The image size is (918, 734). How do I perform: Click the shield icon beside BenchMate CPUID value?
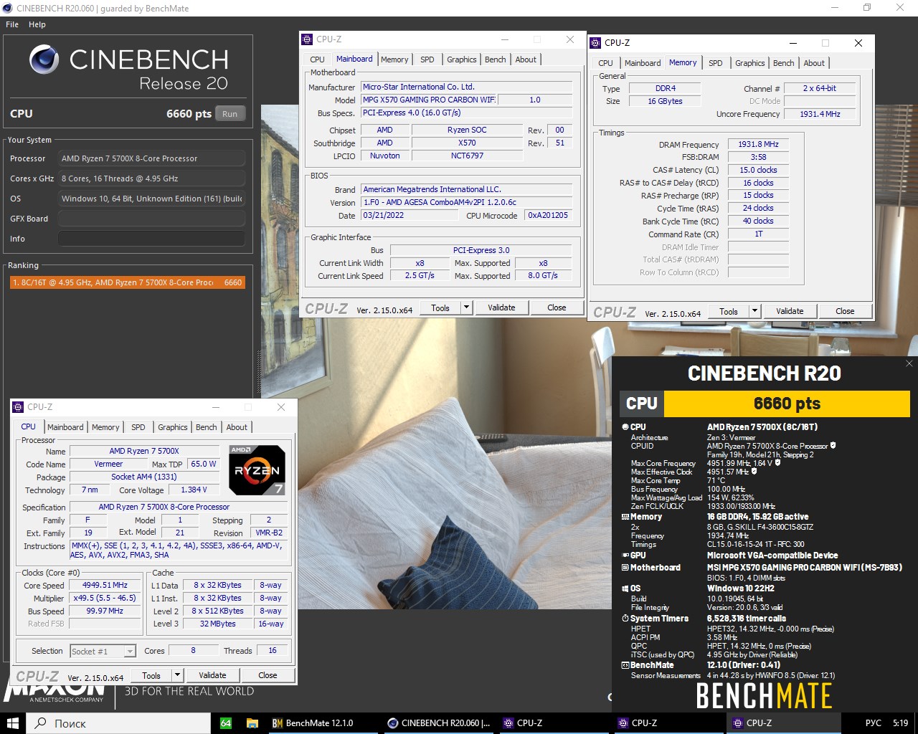pos(833,446)
